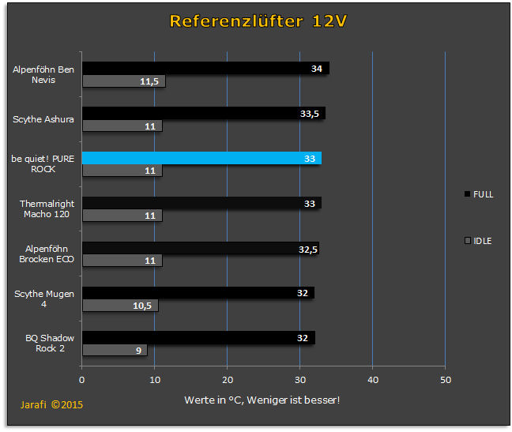Click Scythe Ashura IDLE bar 11
The image size is (512, 432).
(122, 126)
